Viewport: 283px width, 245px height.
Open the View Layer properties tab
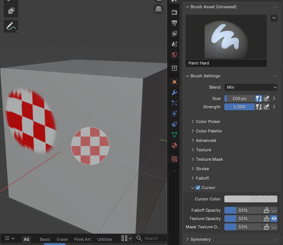pyautogui.click(x=174, y=34)
